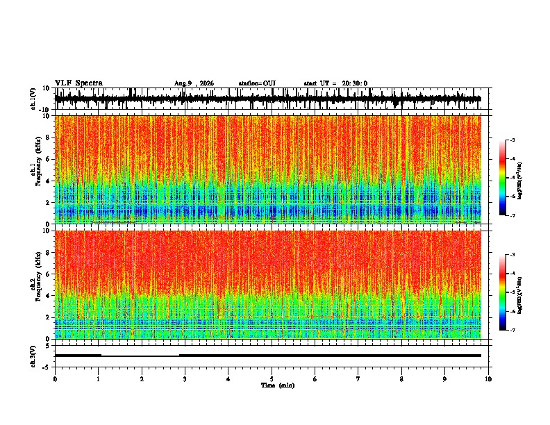Click the ch.1 spectrogram plot
The image size is (550, 425).
coord(268,169)
